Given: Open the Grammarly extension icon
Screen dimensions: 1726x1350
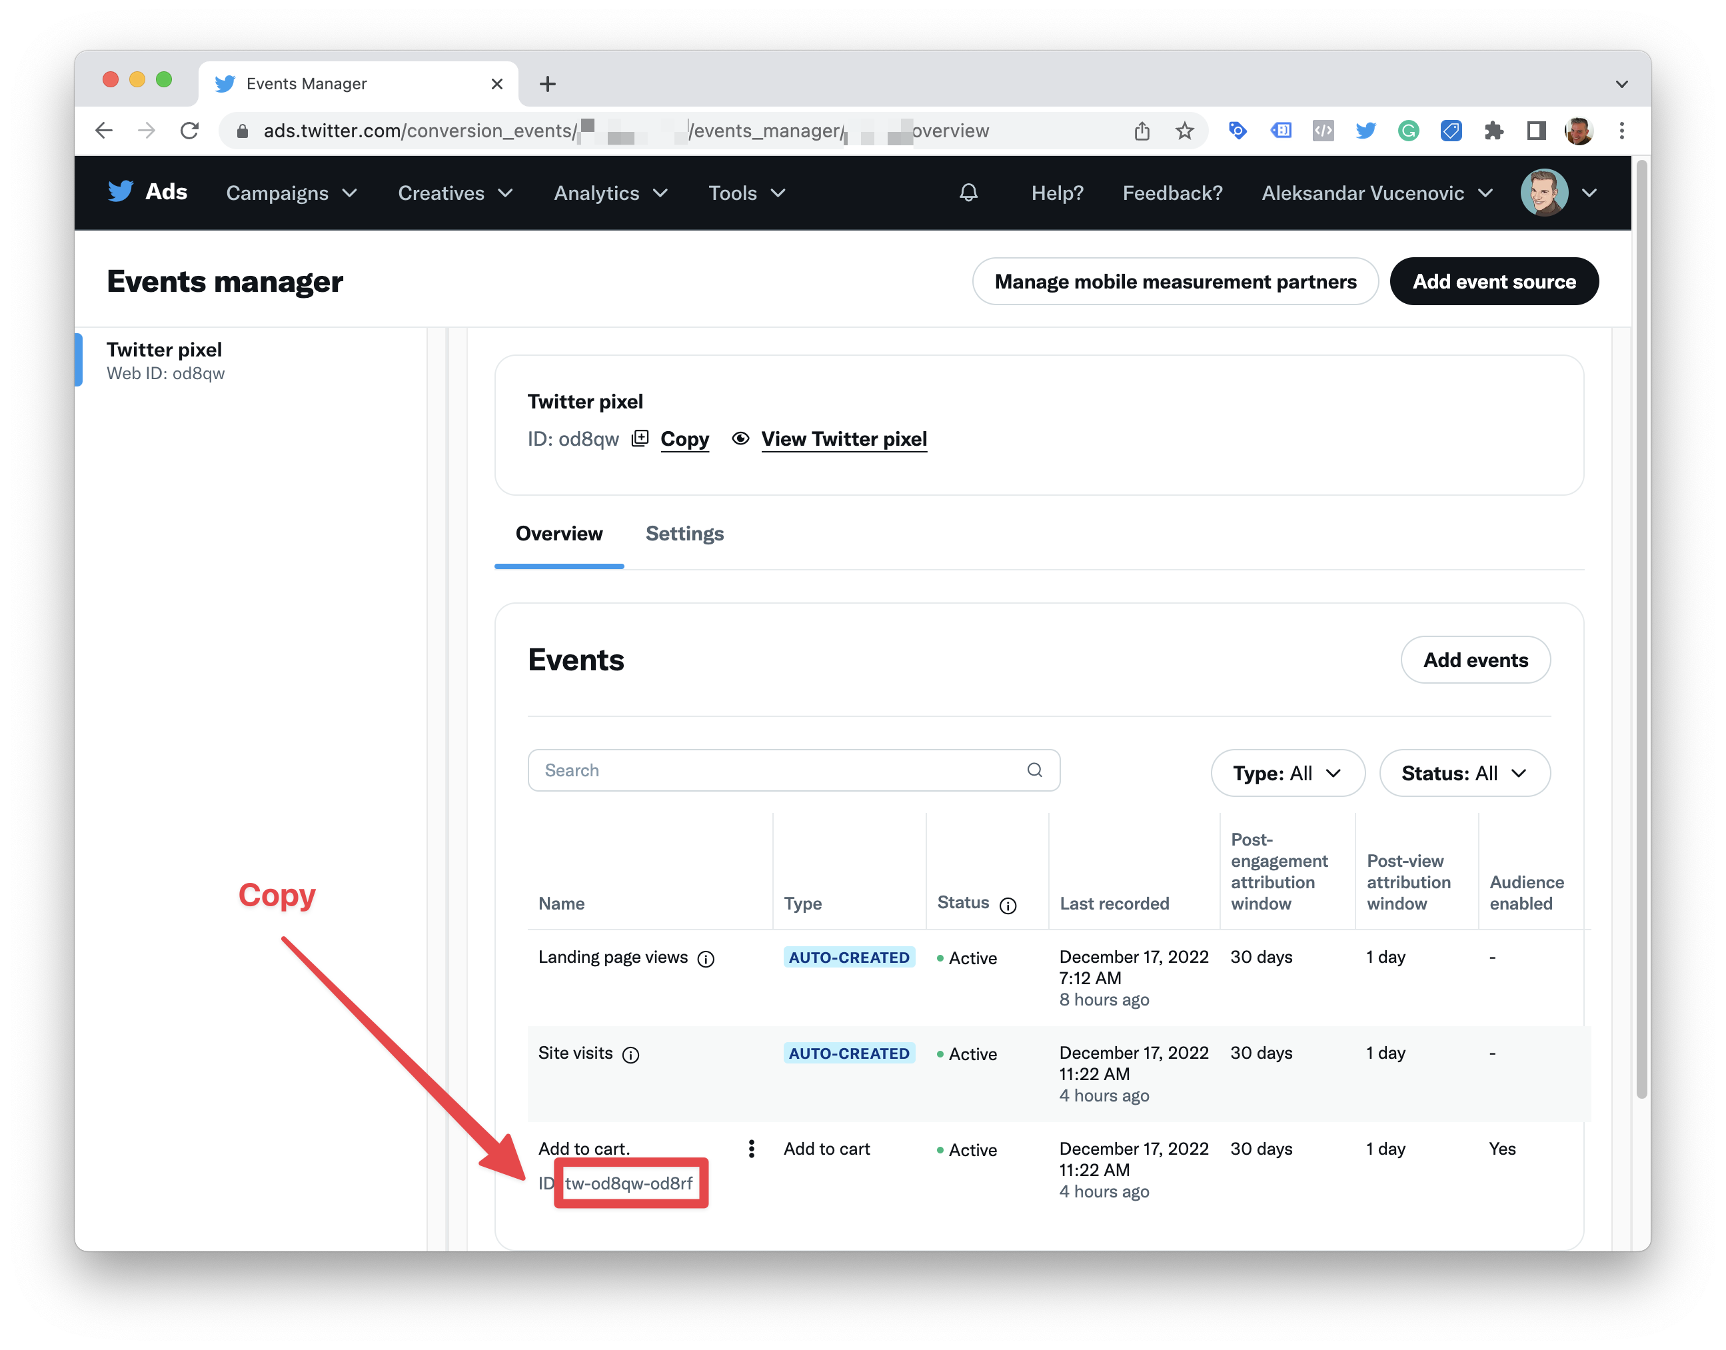Looking at the screenshot, I should tap(1408, 131).
